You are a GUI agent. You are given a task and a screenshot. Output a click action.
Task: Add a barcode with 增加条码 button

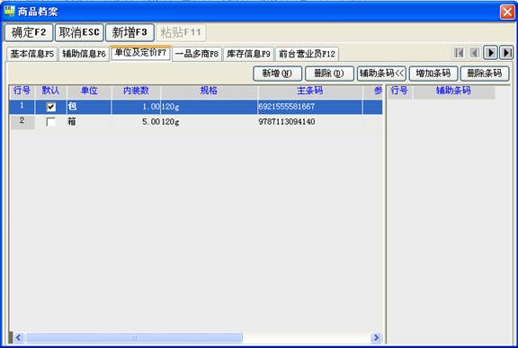pos(433,74)
